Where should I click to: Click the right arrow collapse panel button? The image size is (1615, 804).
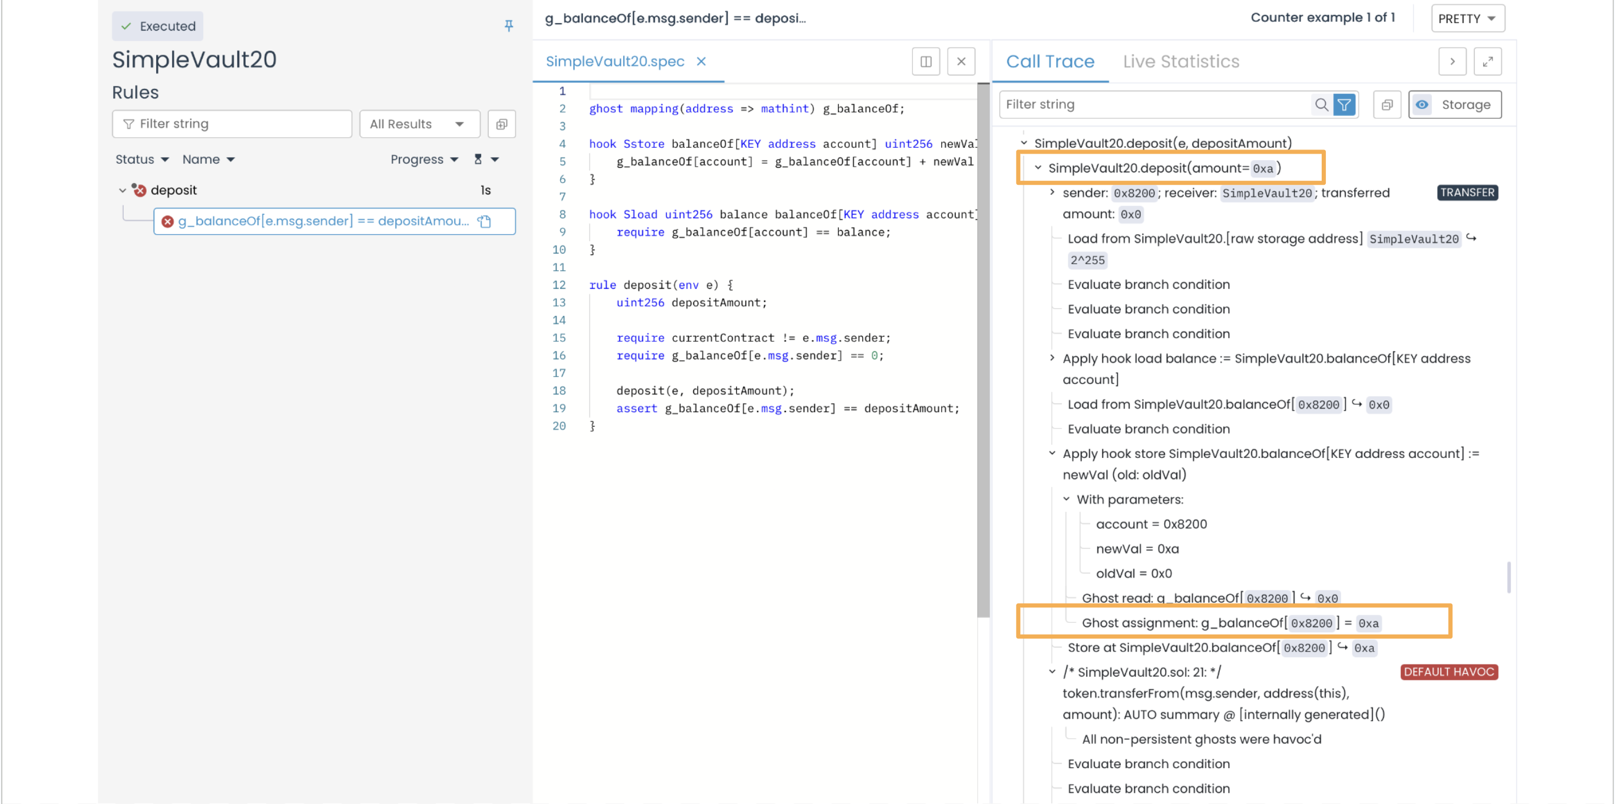(x=1452, y=61)
